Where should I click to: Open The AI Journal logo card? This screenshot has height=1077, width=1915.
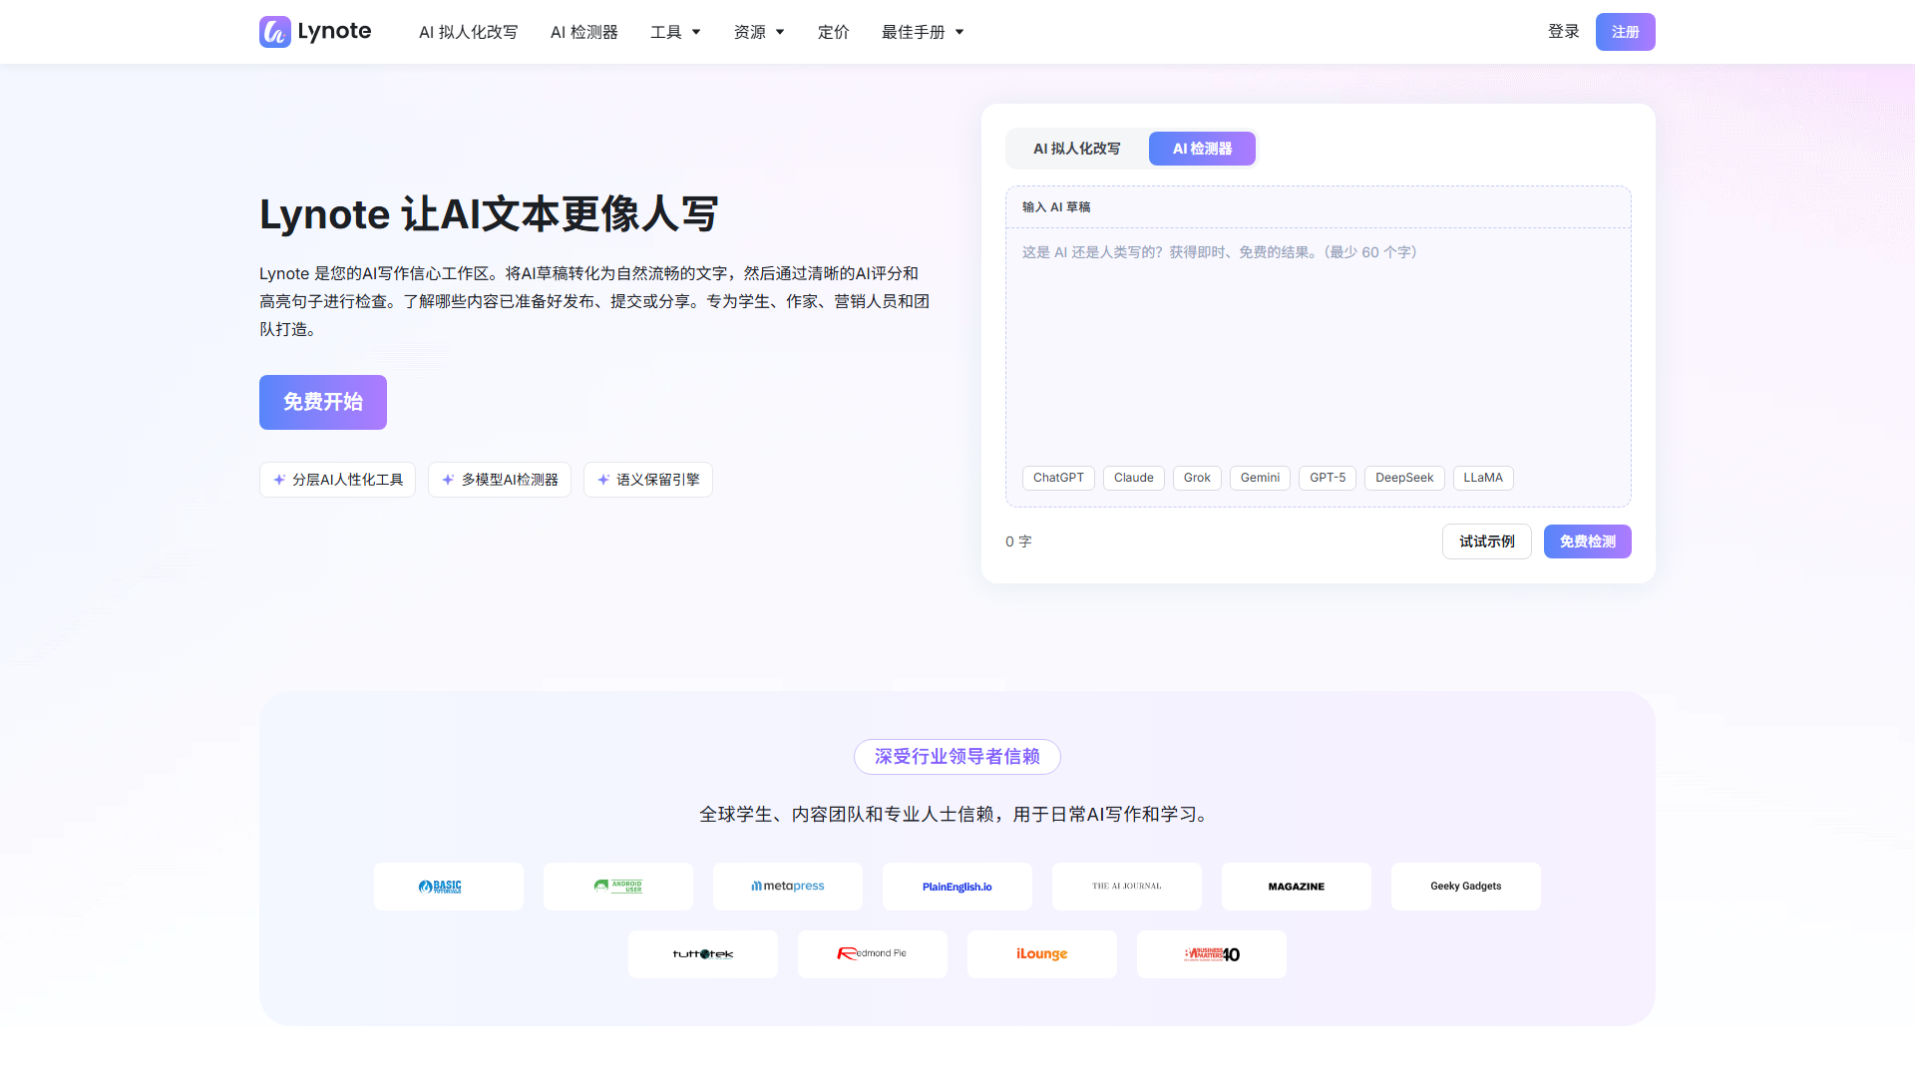coord(1127,887)
